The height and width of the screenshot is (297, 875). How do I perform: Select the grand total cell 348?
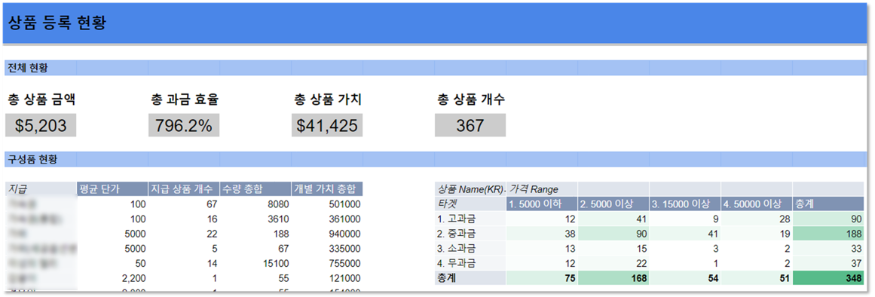828,278
